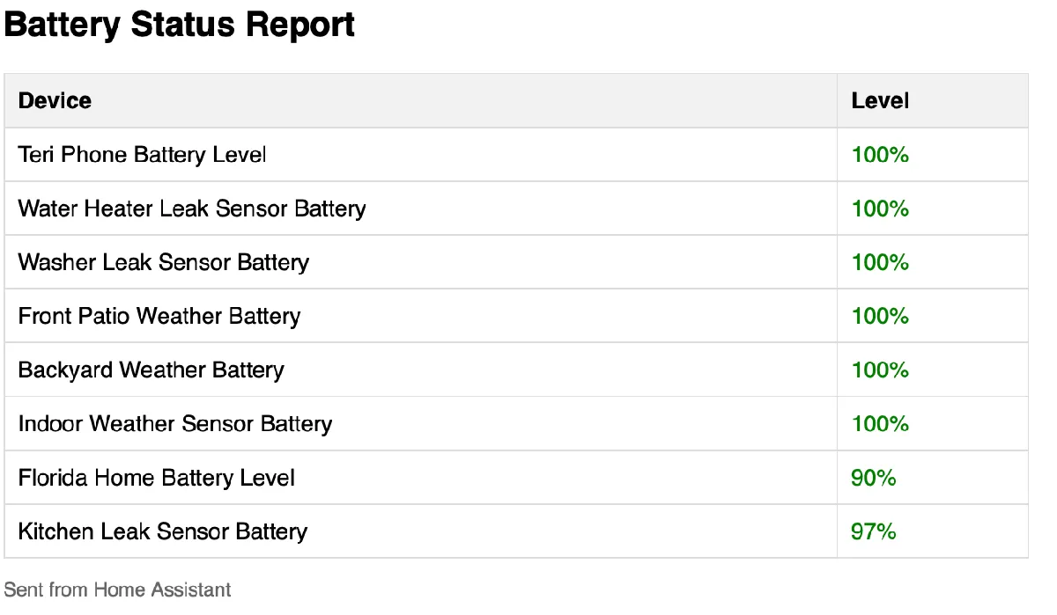The height and width of the screenshot is (615, 1057).
Task: Click the 90% level for Florida Home
Action: (x=873, y=478)
